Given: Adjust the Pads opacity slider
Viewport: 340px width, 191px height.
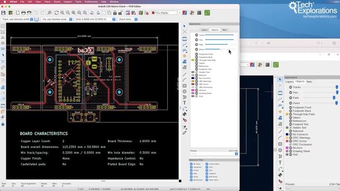Looking at the screenshot, I should coord(220,45).
